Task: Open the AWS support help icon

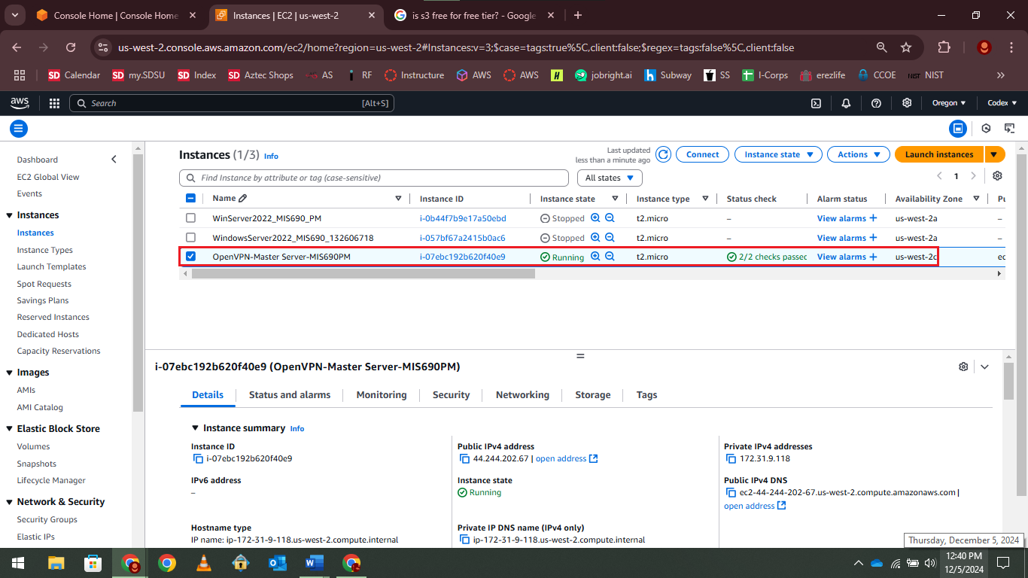Action: (876, 103)
